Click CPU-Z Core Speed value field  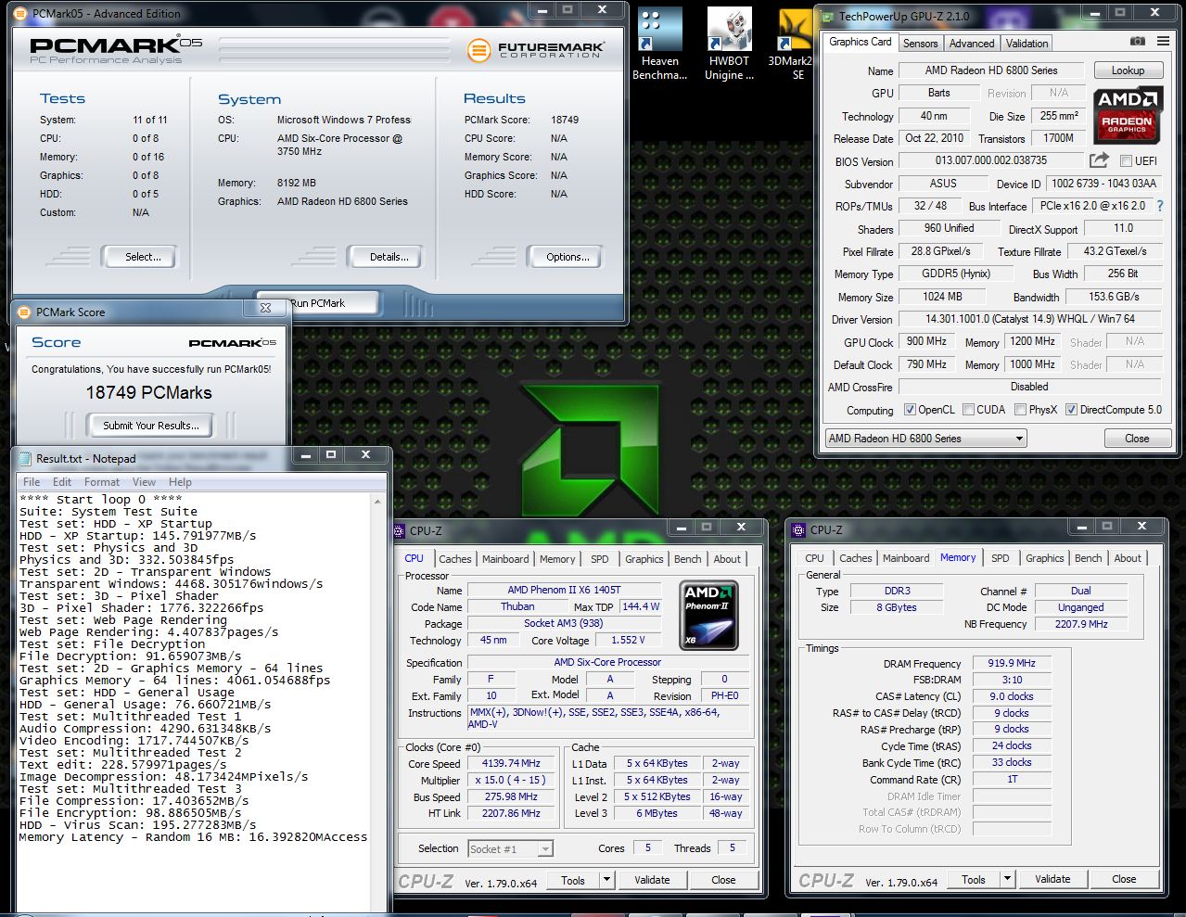click(512, 763)
